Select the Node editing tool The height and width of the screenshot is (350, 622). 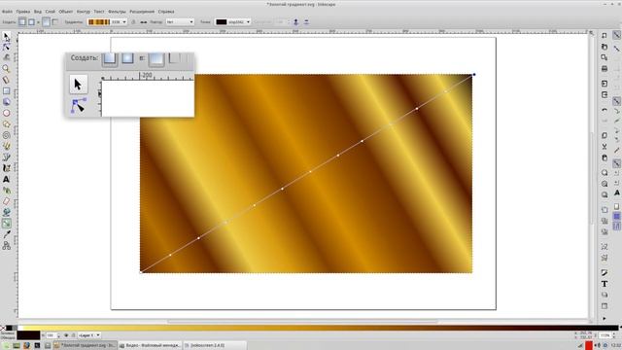coord(7,48)
